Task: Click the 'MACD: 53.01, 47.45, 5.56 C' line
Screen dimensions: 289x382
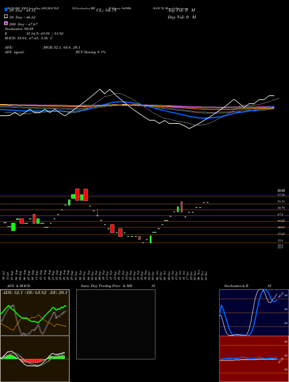Action: point(29,38)
